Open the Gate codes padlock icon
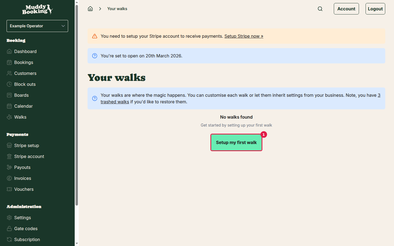 point(9,229)
